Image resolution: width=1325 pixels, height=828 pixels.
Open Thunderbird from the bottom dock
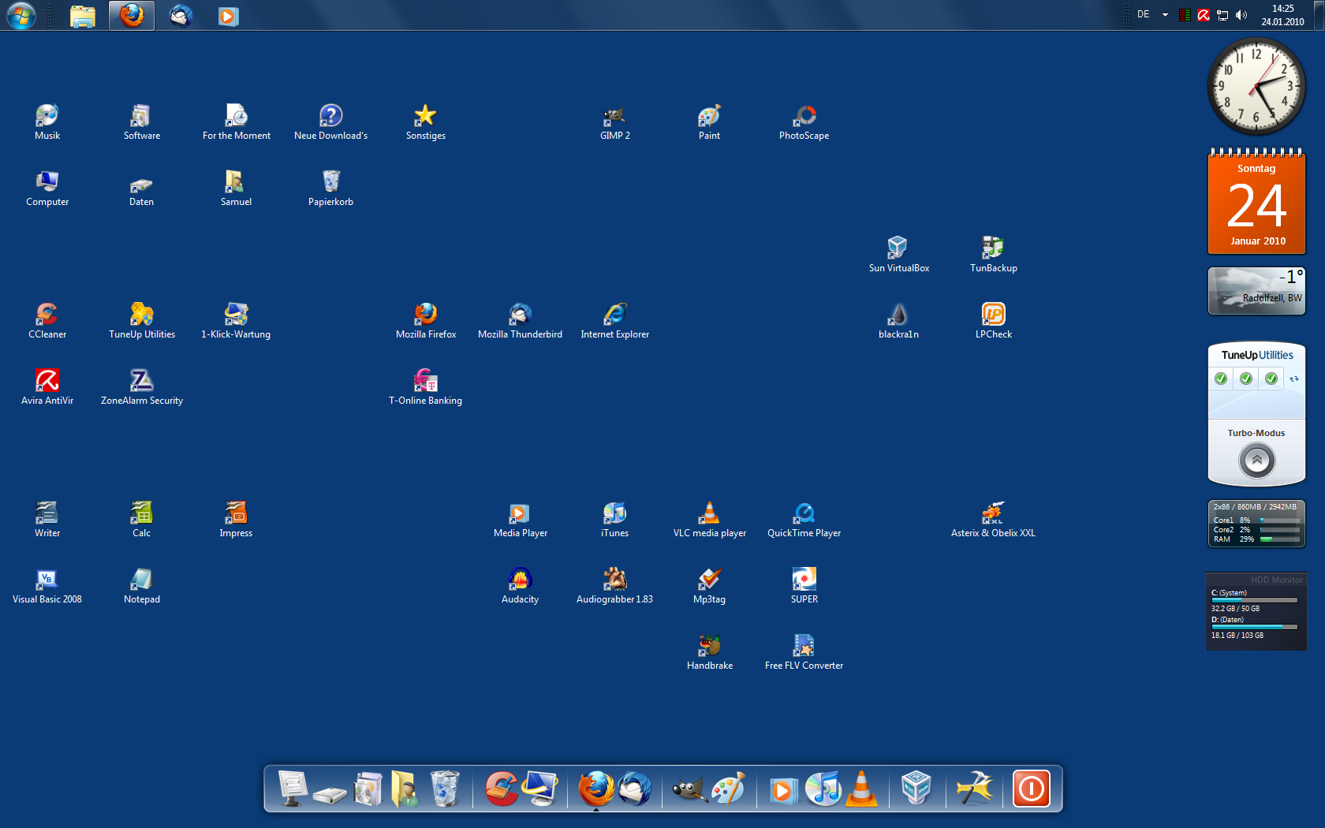pos(635,789)
